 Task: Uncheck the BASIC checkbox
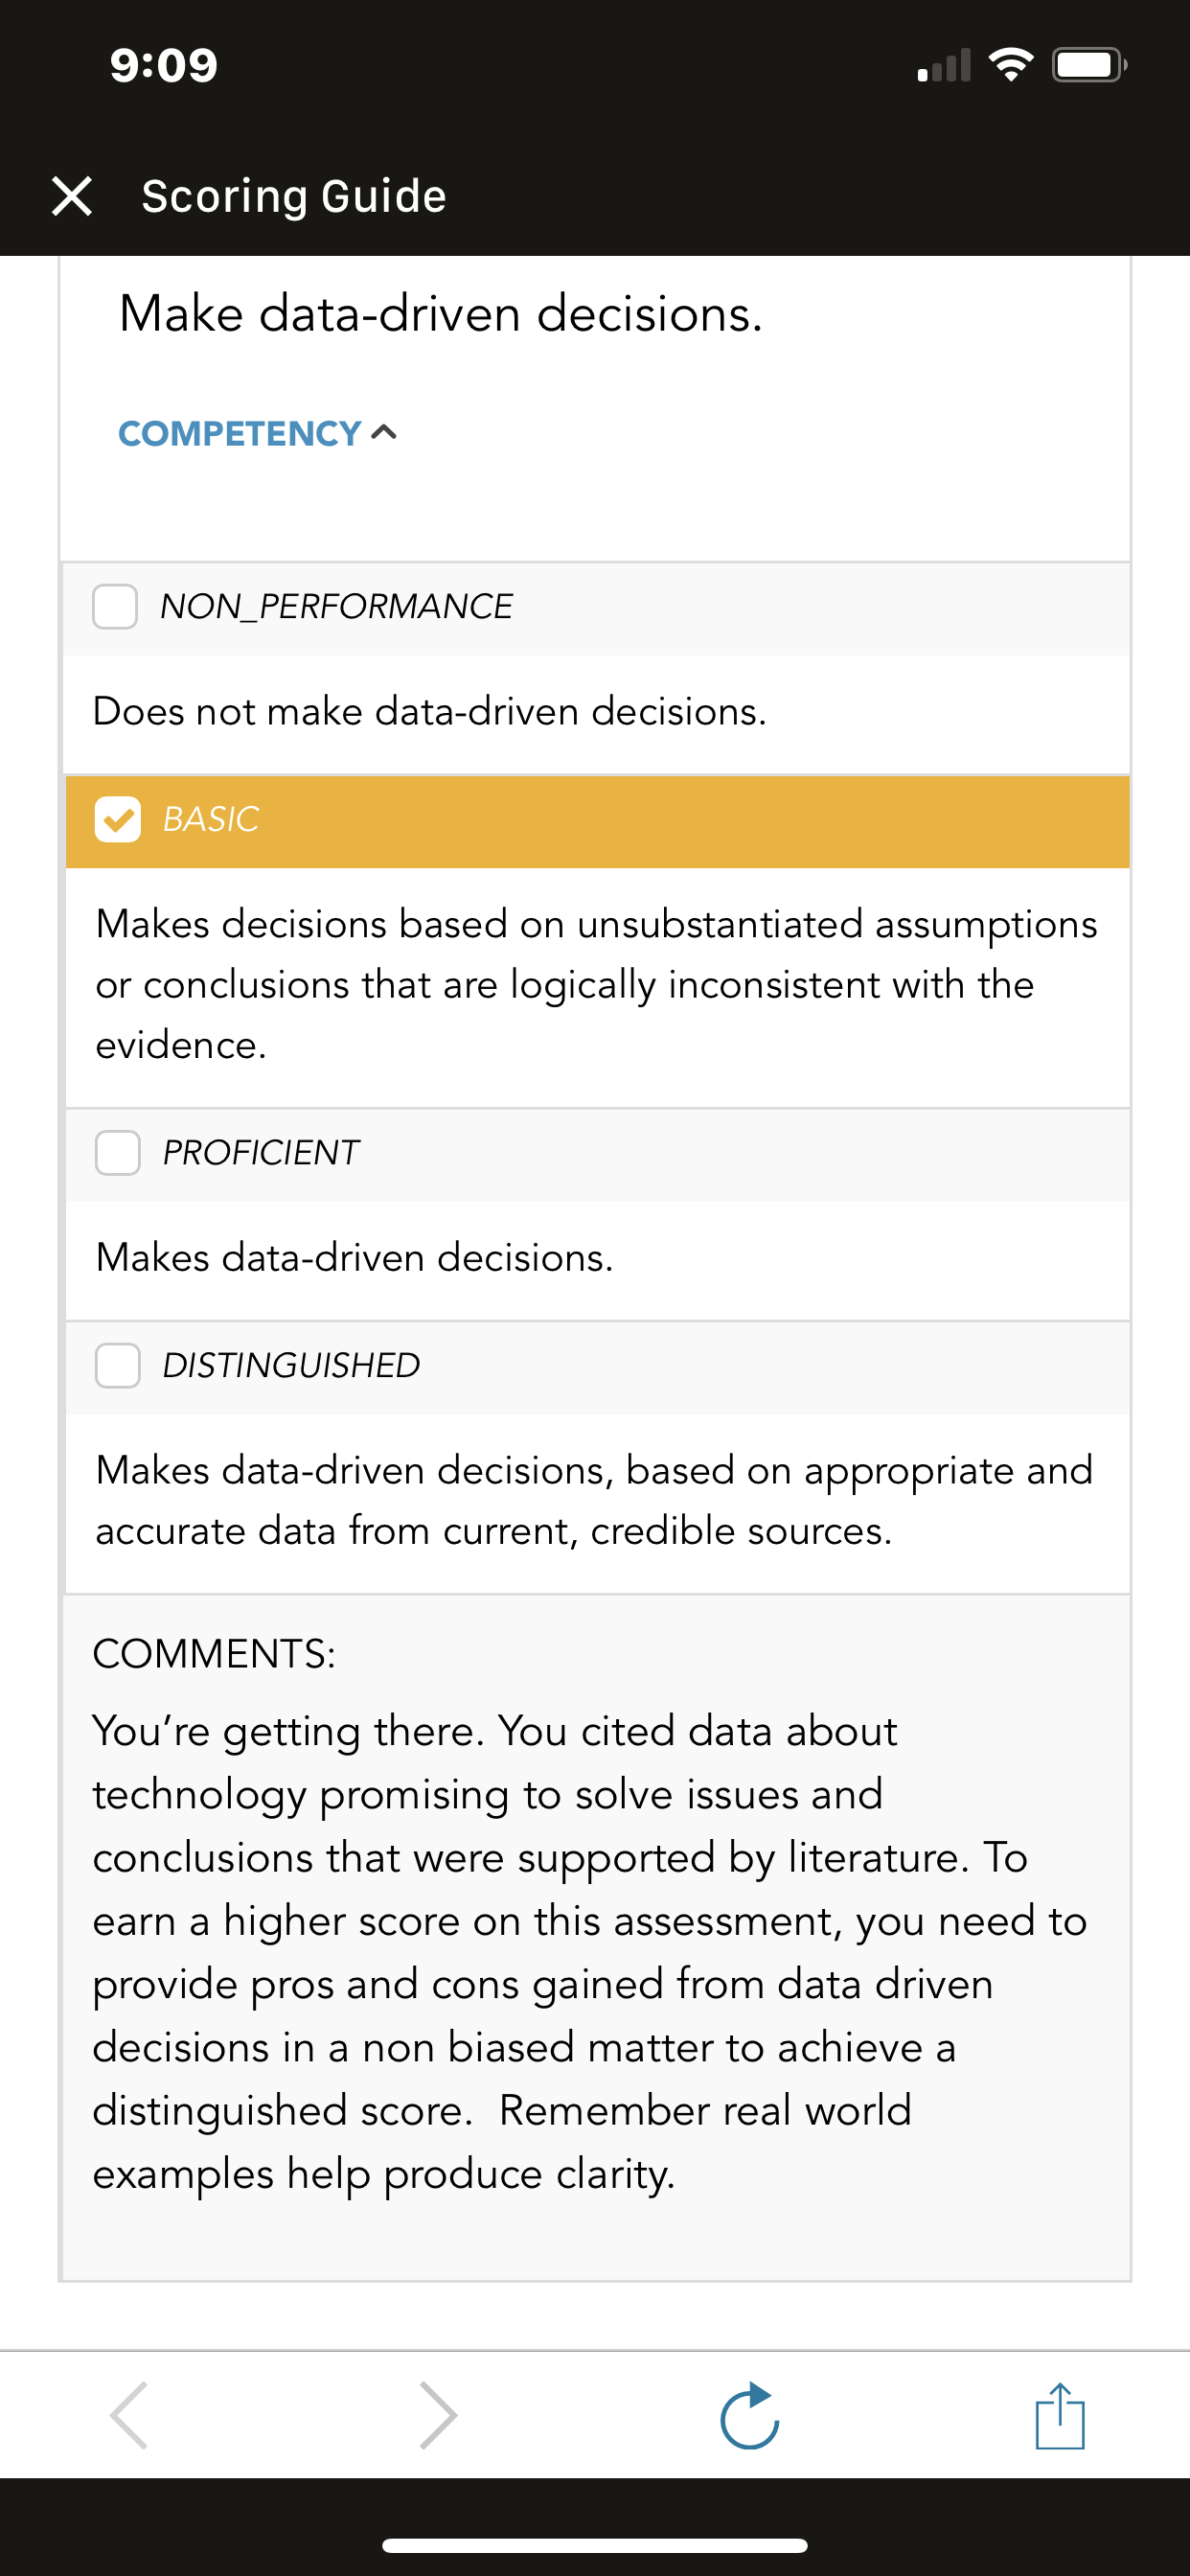point(118,820)
